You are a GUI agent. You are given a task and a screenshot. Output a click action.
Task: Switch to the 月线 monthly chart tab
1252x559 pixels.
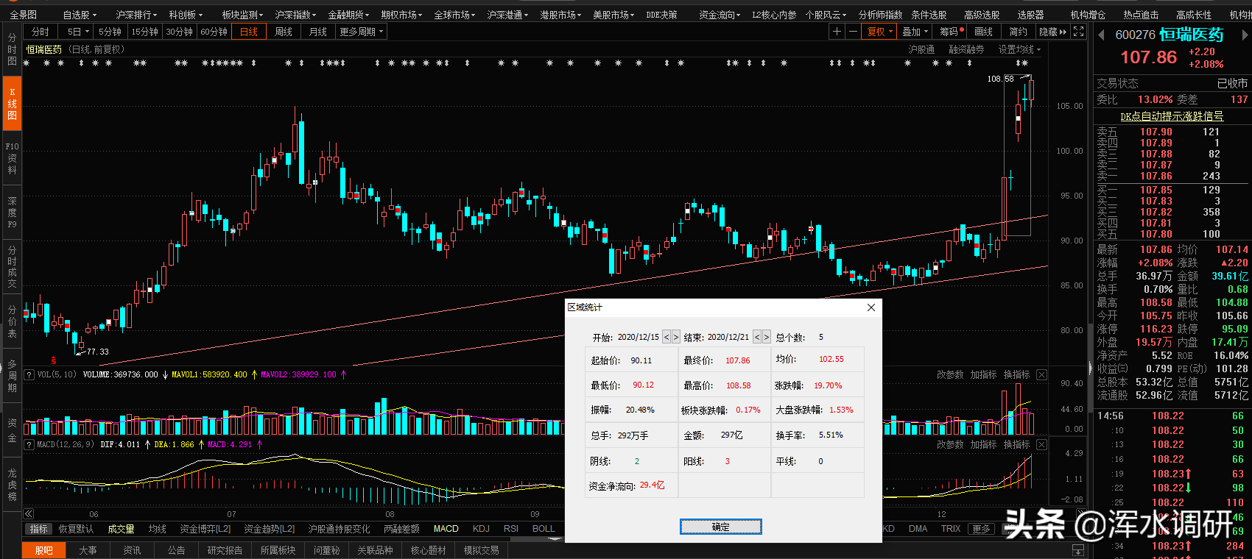[x=318, y=32]
